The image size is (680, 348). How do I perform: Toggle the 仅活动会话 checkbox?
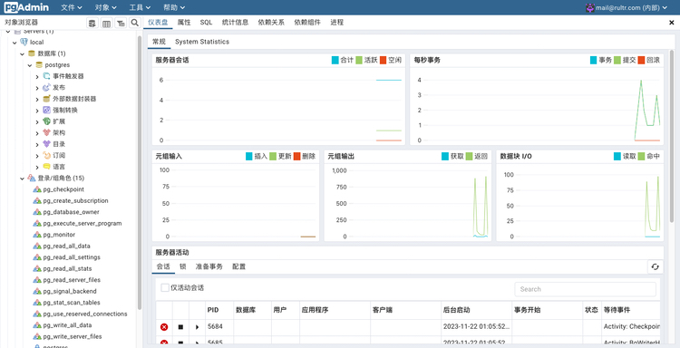(165, 288)
